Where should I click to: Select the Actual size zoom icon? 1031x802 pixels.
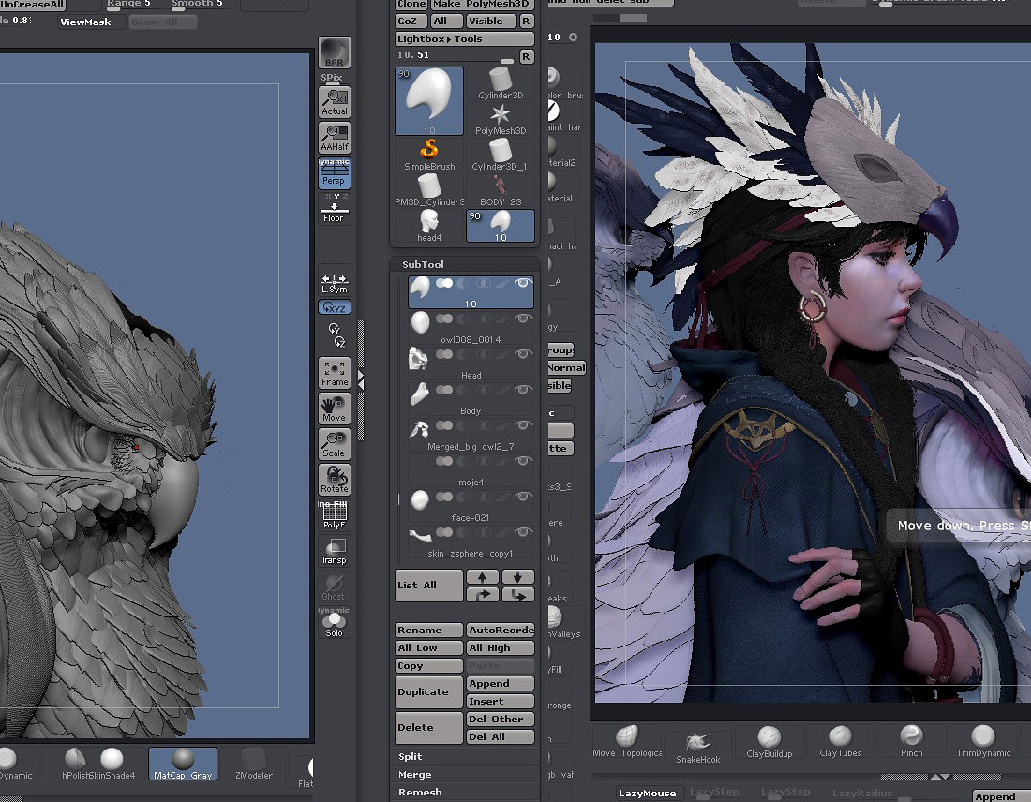click(x=334, y=102)
